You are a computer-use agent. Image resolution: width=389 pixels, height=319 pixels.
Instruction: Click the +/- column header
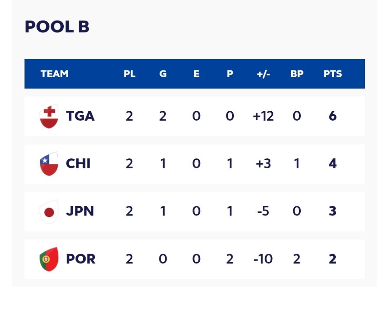(x=263, y=74)
